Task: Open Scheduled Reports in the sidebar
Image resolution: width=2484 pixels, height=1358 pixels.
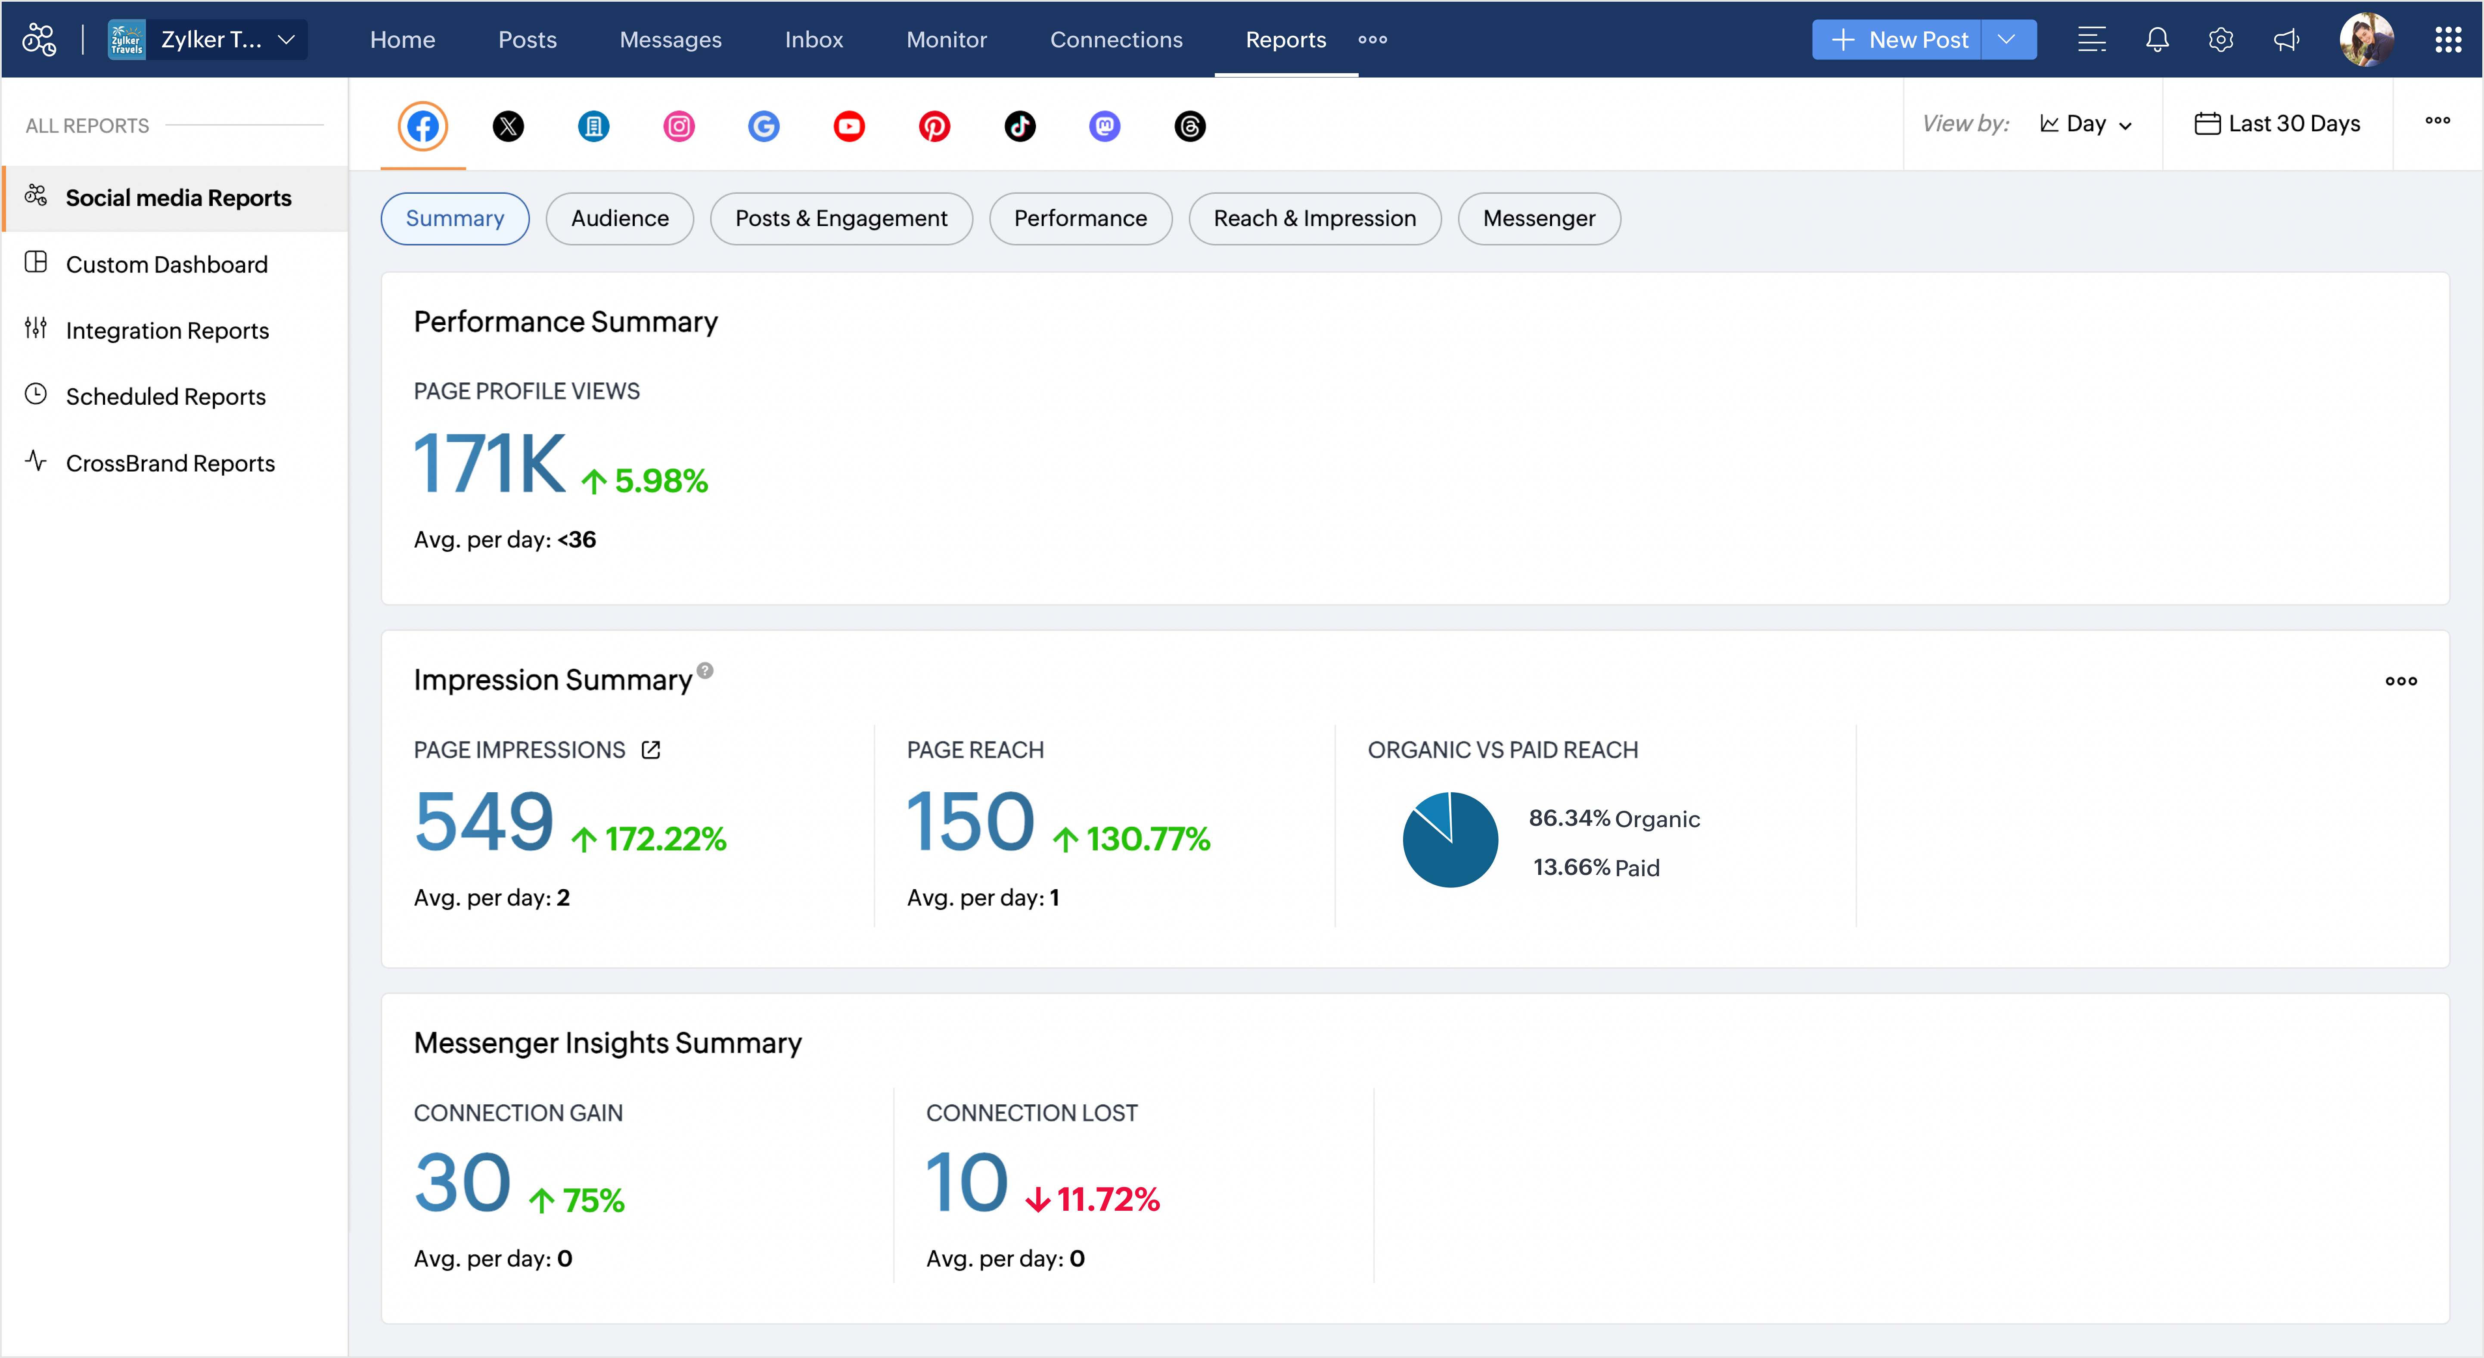Action: coord(165,396)
